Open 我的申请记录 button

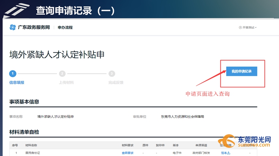(242, 71)
